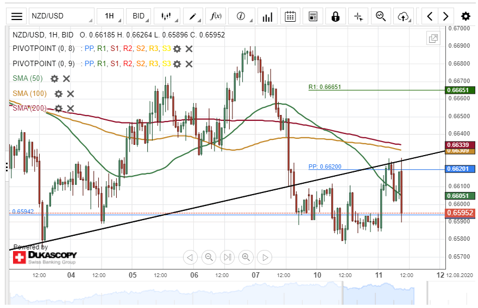Open the news panel icon
The width and height of the screenshot is (478, 308).
(313, 16)
